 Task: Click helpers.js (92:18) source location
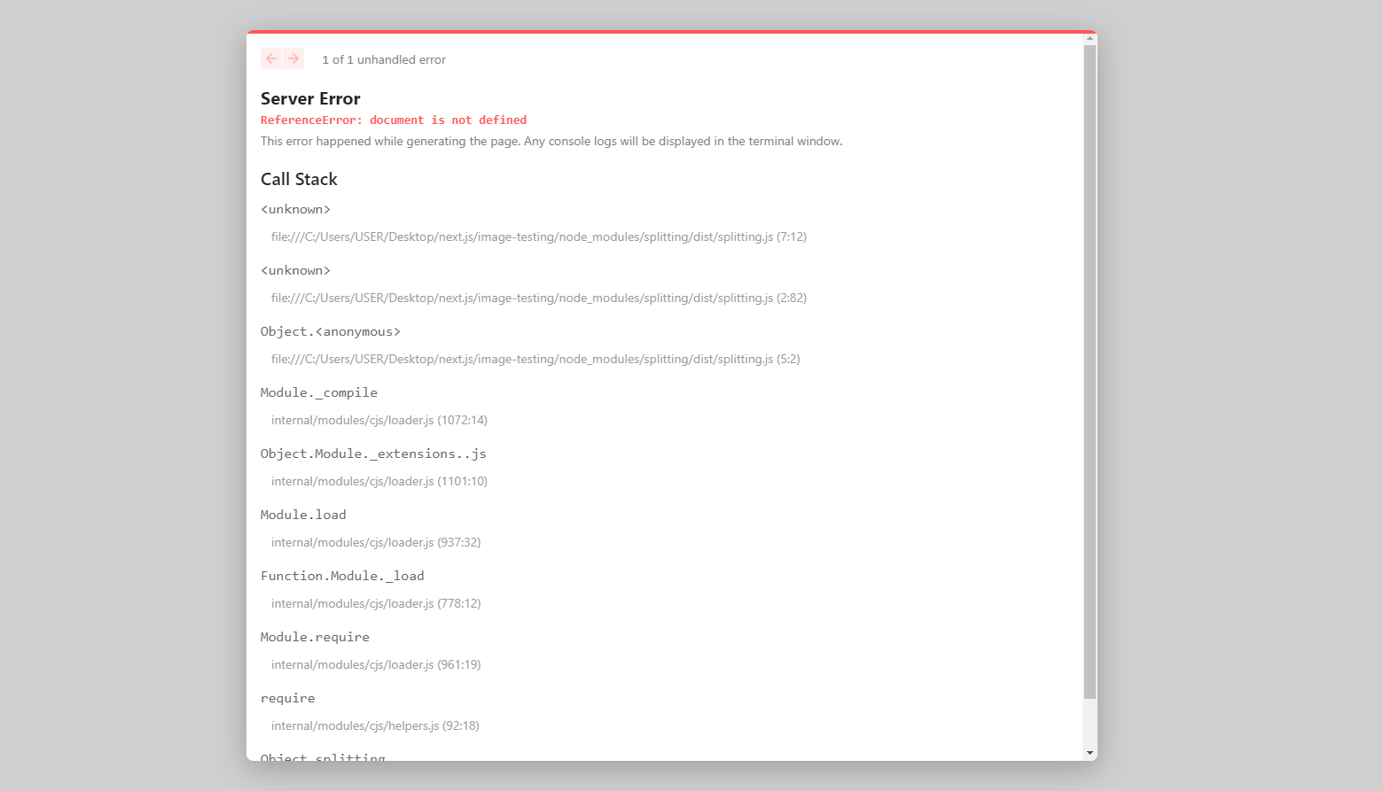coord(375,725)
